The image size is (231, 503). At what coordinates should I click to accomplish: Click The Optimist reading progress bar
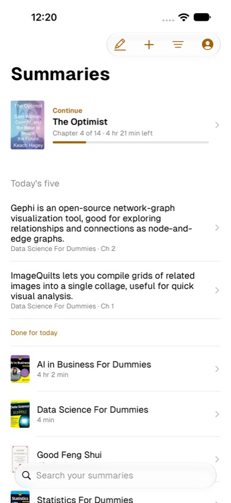[131, 142]
